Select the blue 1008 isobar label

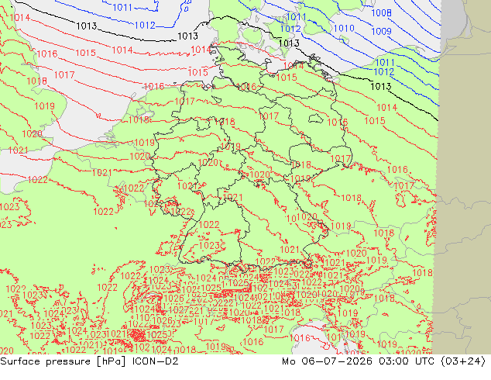(x=381, y=13)
